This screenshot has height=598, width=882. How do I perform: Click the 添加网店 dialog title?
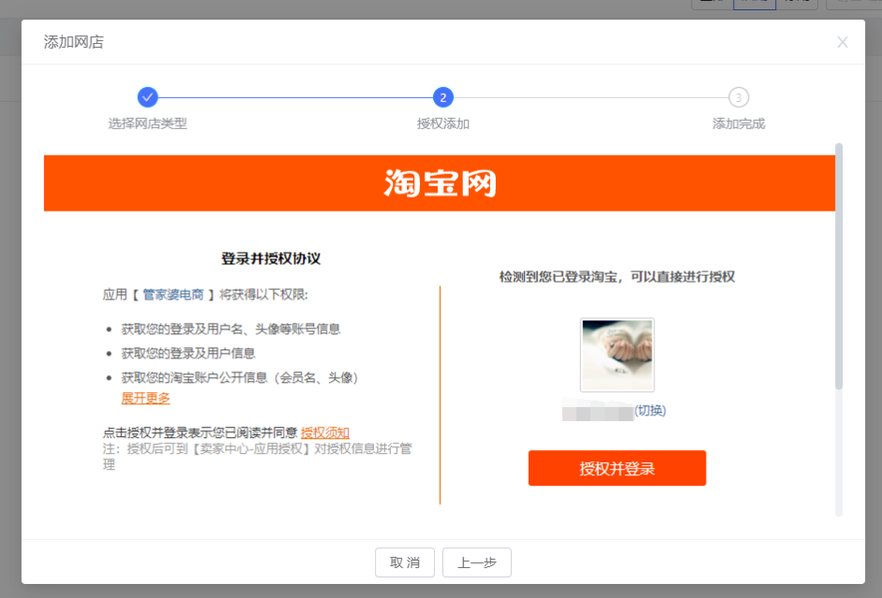pyautogui.click(x=74, y=42)
